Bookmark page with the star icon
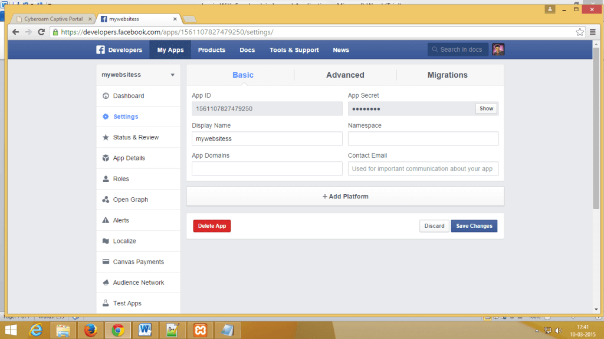Screen dimensions: 604x339 [x=580, y=32]
